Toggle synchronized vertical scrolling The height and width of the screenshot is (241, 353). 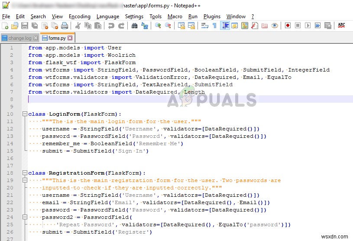pyautogui.click(x=181, y=26)
